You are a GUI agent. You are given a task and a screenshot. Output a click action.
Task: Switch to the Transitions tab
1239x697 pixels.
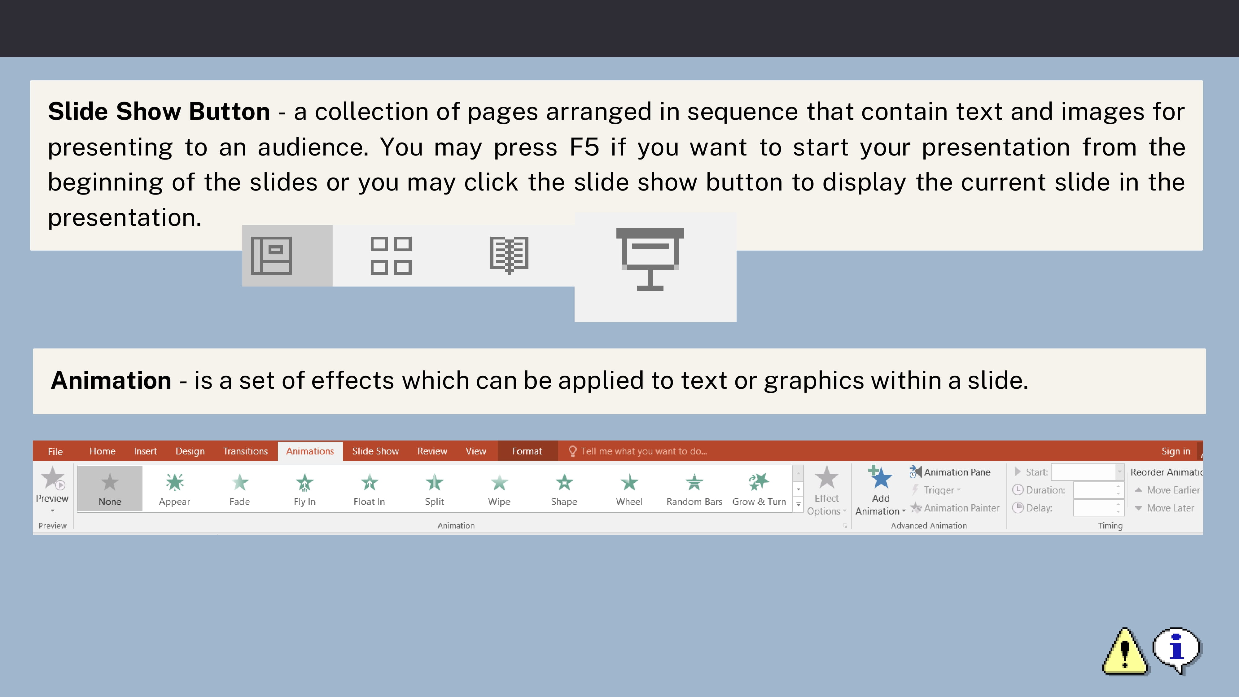[245, 451]
